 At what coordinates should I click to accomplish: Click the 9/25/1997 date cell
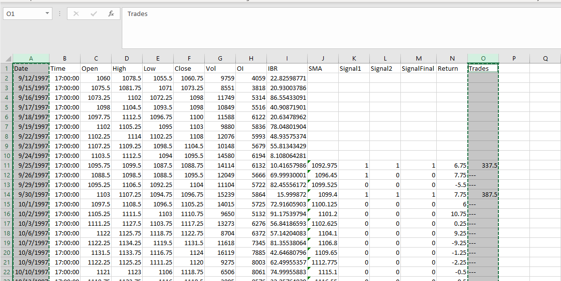(31, 165)
